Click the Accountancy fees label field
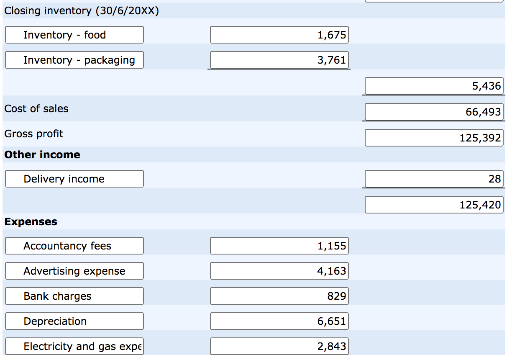Viewport: 507px width, 355px height. click(74, 246)
